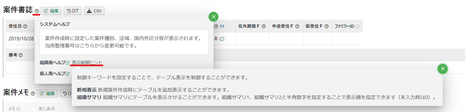Click help icon next to 在外期限F
Image resolution: width=474 pixels, height=112 pixels.
264,26
